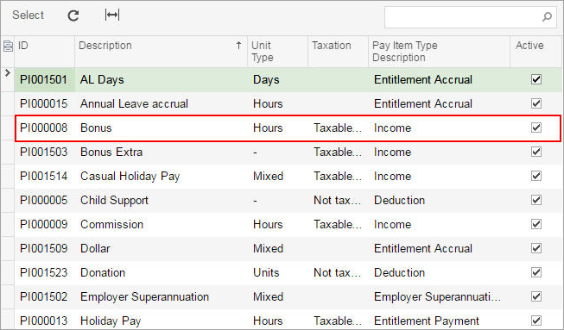The image size is (564, 330).
Task: Click the Bonus Extra description
Action: pos(111,153)
